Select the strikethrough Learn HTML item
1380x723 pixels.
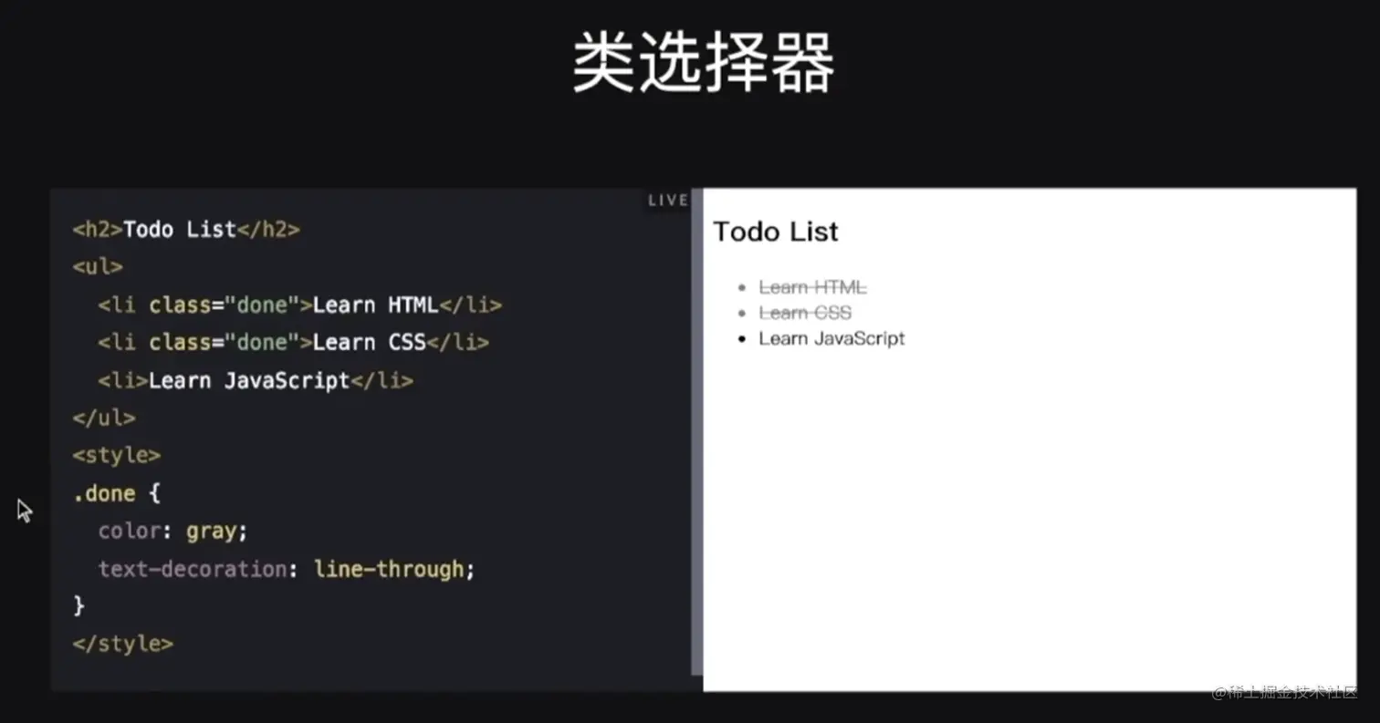tap(812, 286)
